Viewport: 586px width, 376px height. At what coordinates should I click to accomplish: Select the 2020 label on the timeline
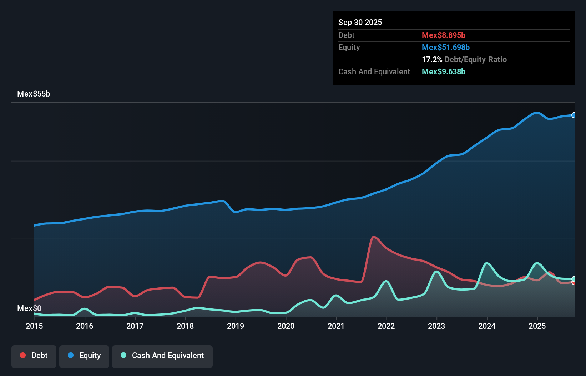point(286,326)
